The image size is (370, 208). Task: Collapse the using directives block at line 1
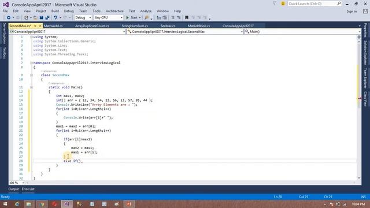31,37
